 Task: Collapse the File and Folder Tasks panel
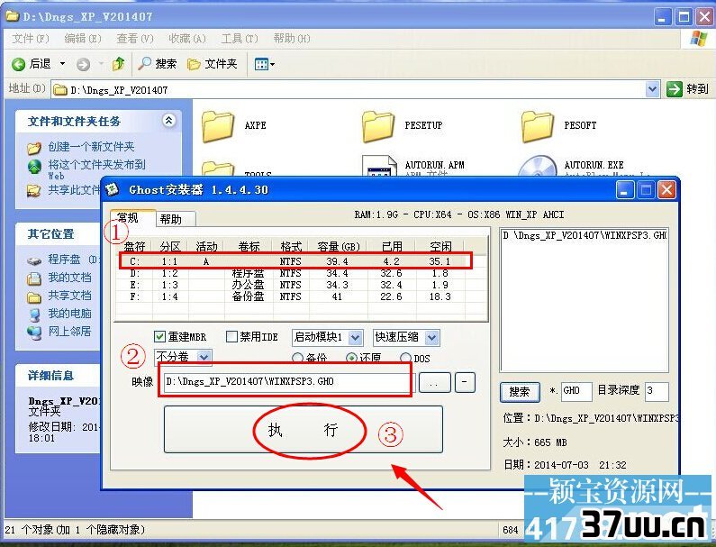[169, 121]
